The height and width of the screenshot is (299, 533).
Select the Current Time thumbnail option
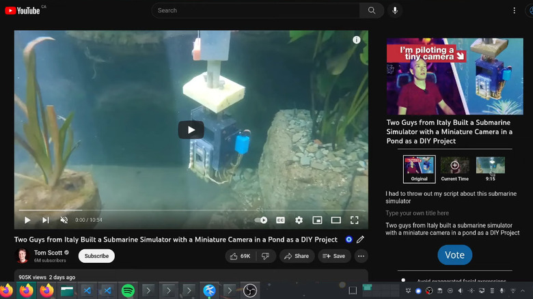click(x=454, y=166)
